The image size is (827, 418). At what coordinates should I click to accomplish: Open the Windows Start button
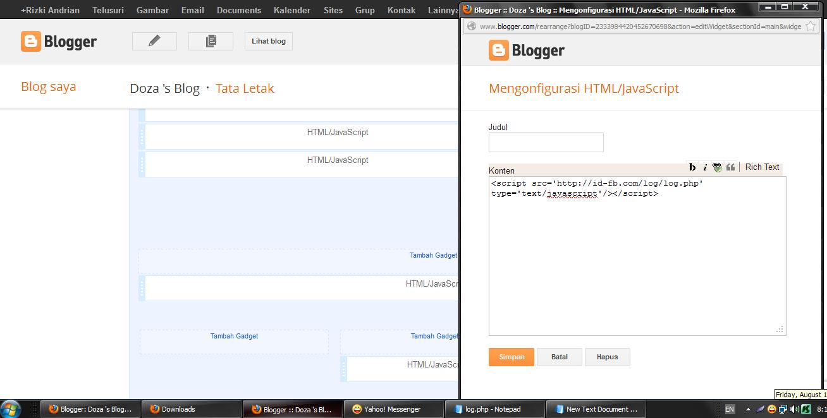11,409
